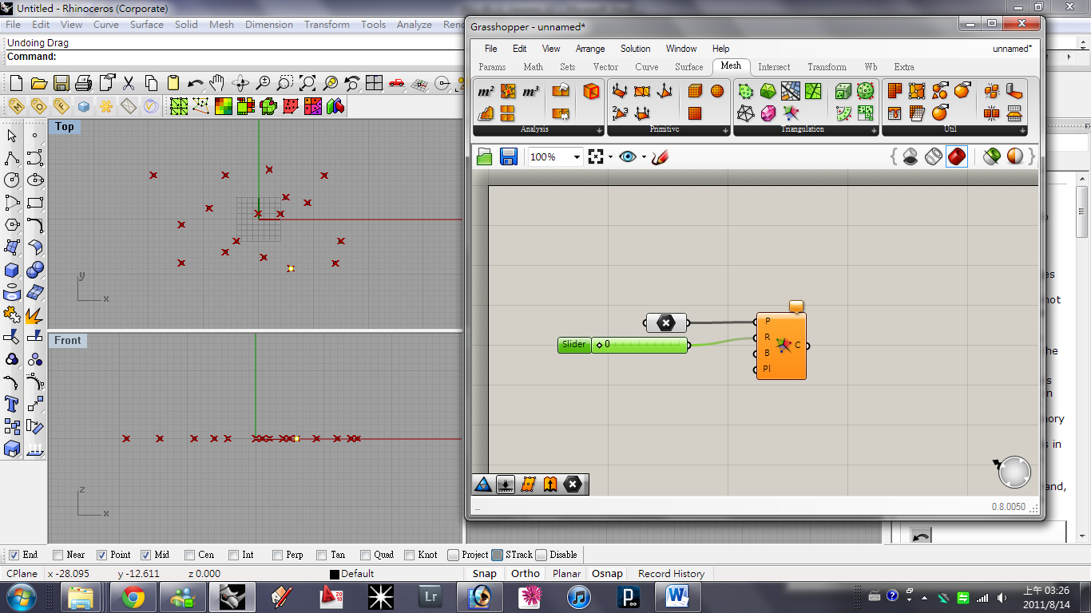Toggle the Ortho status bar button
Viewport: 1091px width, 613px height.
click(x=526, y=573)
